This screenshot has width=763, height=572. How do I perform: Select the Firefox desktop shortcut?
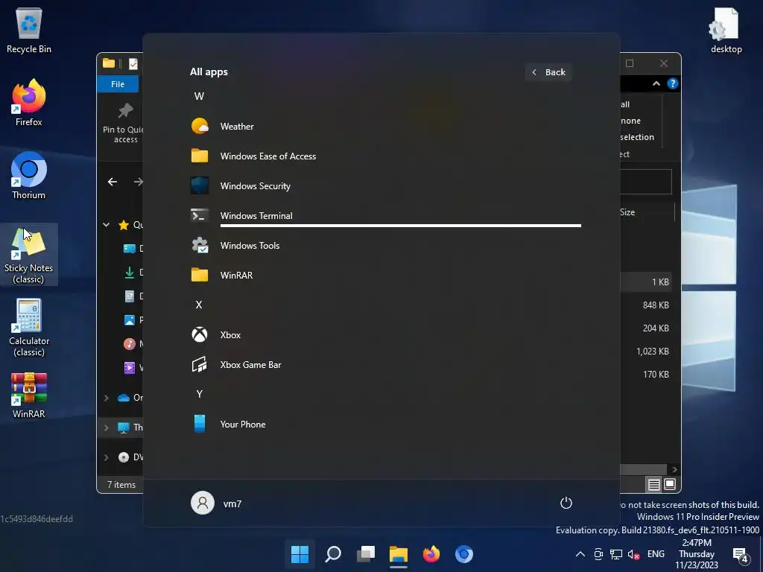point(29,103)
